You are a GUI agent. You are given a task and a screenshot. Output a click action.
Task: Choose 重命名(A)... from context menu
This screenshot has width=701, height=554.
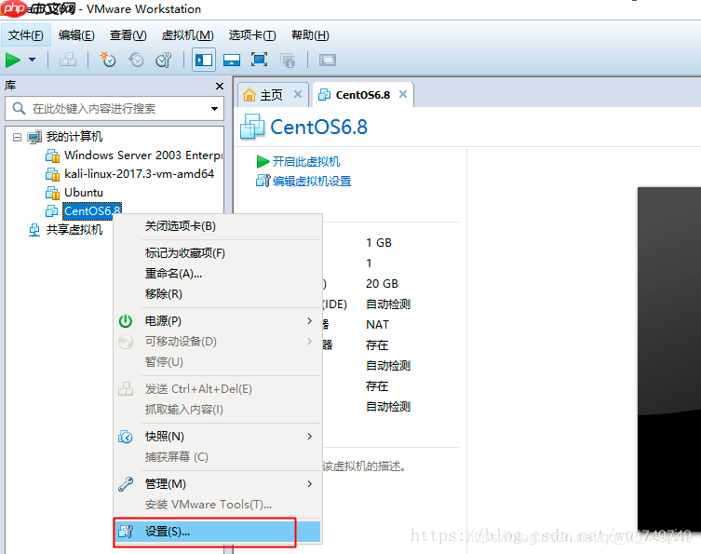point(218,274)
